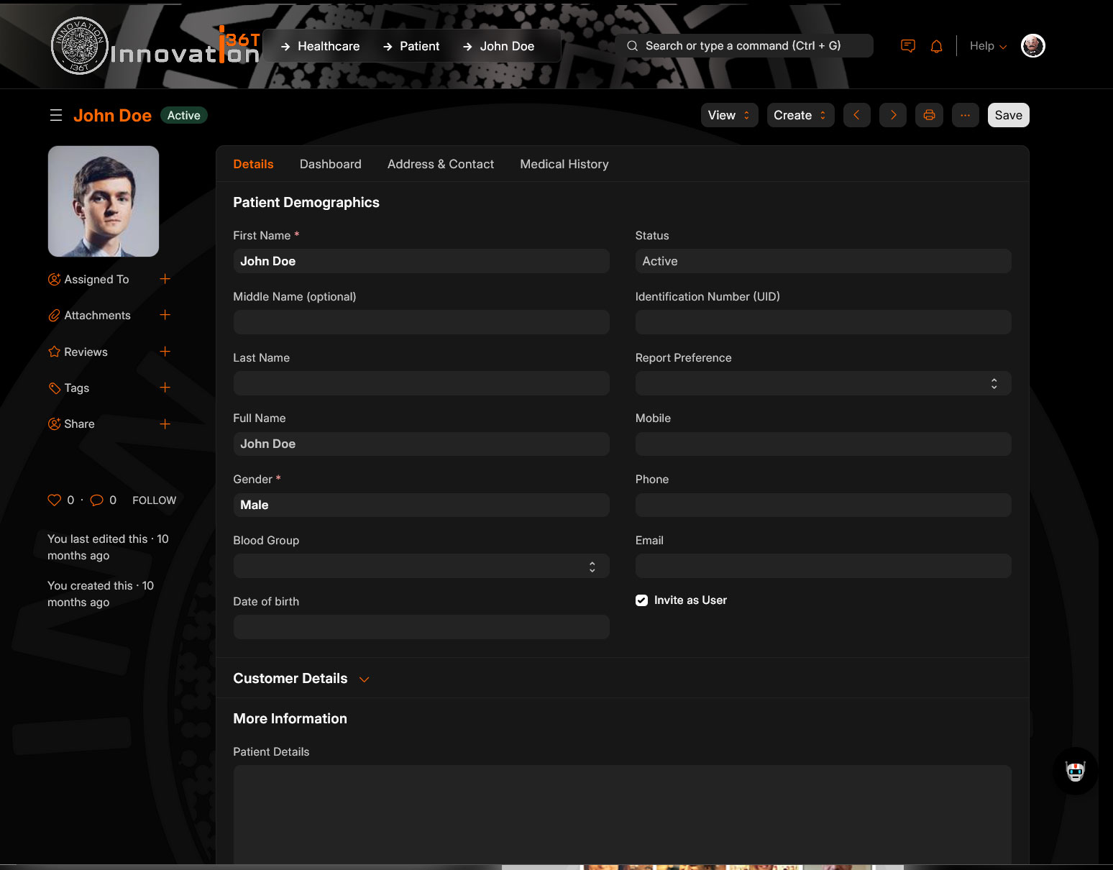Open the Blood Group dropdown

(x=421, y=567)
